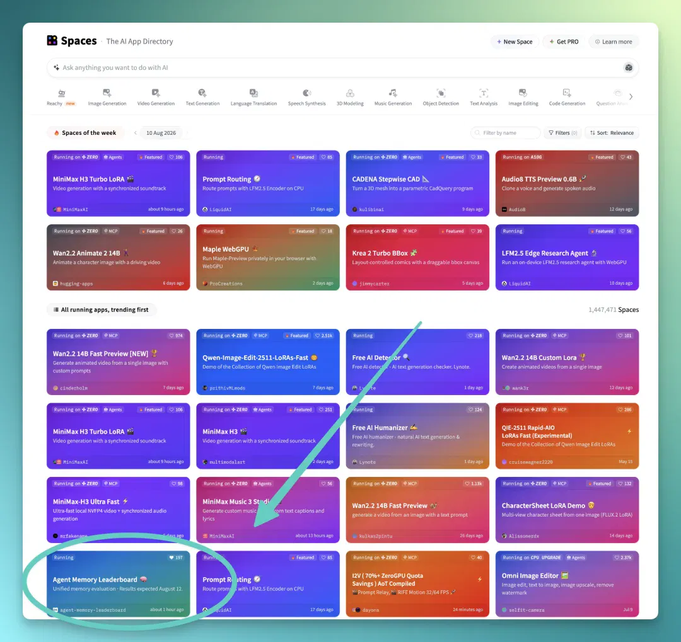Open the MiniMax H3 card by multimodalart

pos(267,436)
